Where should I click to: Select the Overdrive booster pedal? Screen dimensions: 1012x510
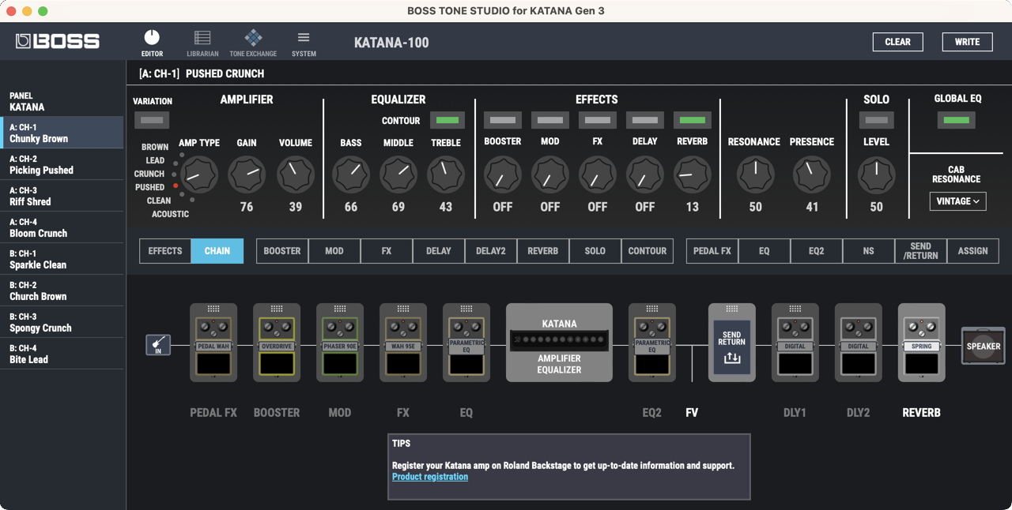[277, 343]
